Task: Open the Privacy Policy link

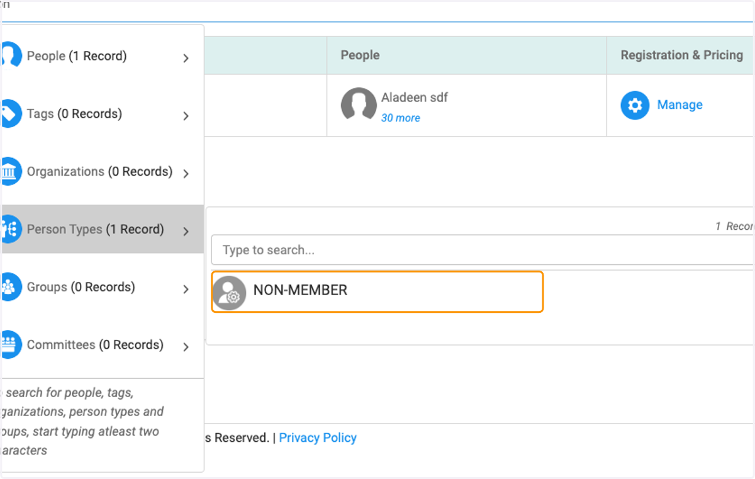Action: [318, 437]
